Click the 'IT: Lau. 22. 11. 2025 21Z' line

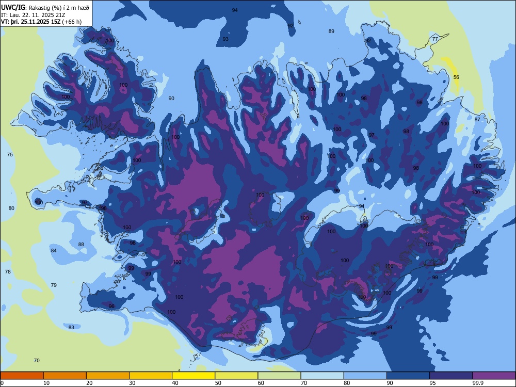pos(33,15)
